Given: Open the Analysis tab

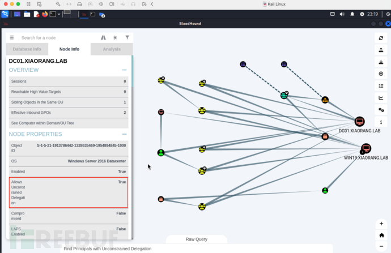Looking at the screenshot, I should coord(112,49).
